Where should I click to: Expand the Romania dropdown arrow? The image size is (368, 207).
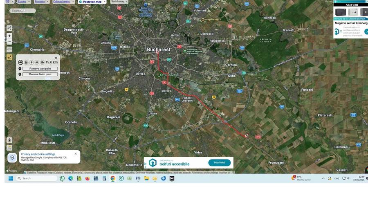48,1
